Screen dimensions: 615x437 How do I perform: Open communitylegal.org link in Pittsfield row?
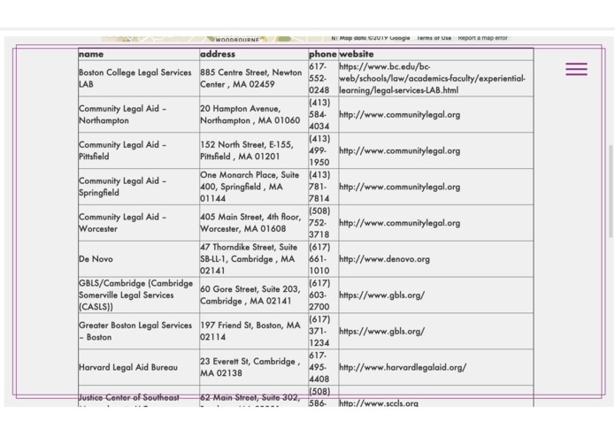point(399,150)
